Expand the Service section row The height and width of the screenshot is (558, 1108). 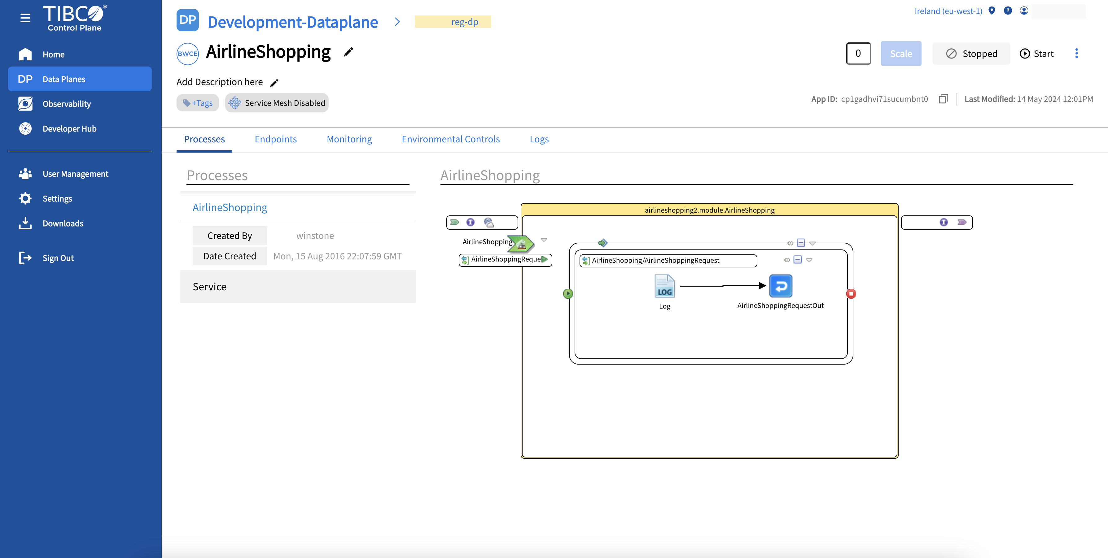point(298,287)
